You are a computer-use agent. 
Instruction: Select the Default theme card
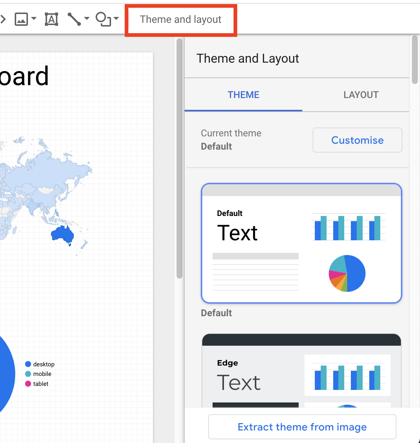coord(302,243)
